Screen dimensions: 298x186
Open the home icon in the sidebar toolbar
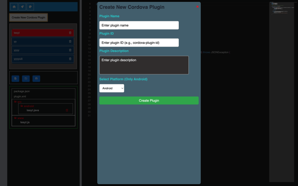click(x=14, y=7)
